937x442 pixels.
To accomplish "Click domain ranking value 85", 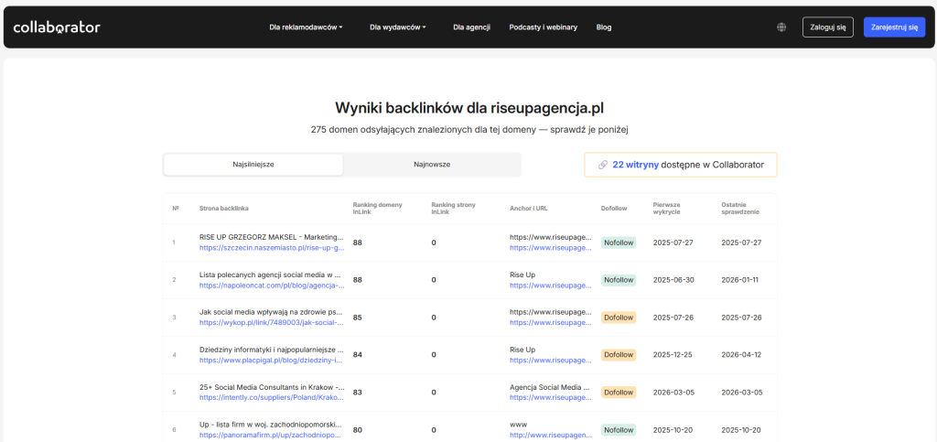I will pos(358,318).
